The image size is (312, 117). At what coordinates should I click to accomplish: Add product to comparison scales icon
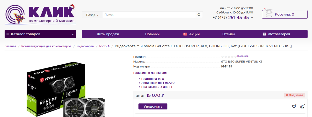point(302,106)
